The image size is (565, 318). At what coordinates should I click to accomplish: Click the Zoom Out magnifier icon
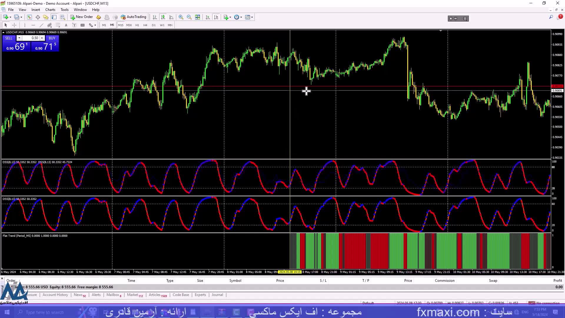189,17
